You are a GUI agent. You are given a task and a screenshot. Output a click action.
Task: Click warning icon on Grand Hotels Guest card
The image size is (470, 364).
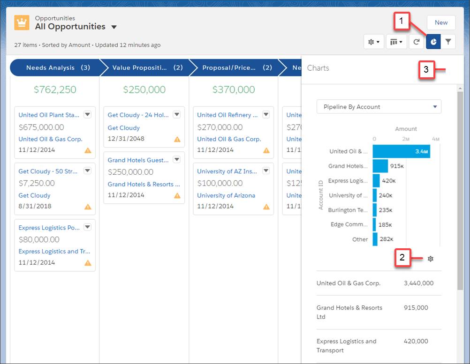pos(177,195)
